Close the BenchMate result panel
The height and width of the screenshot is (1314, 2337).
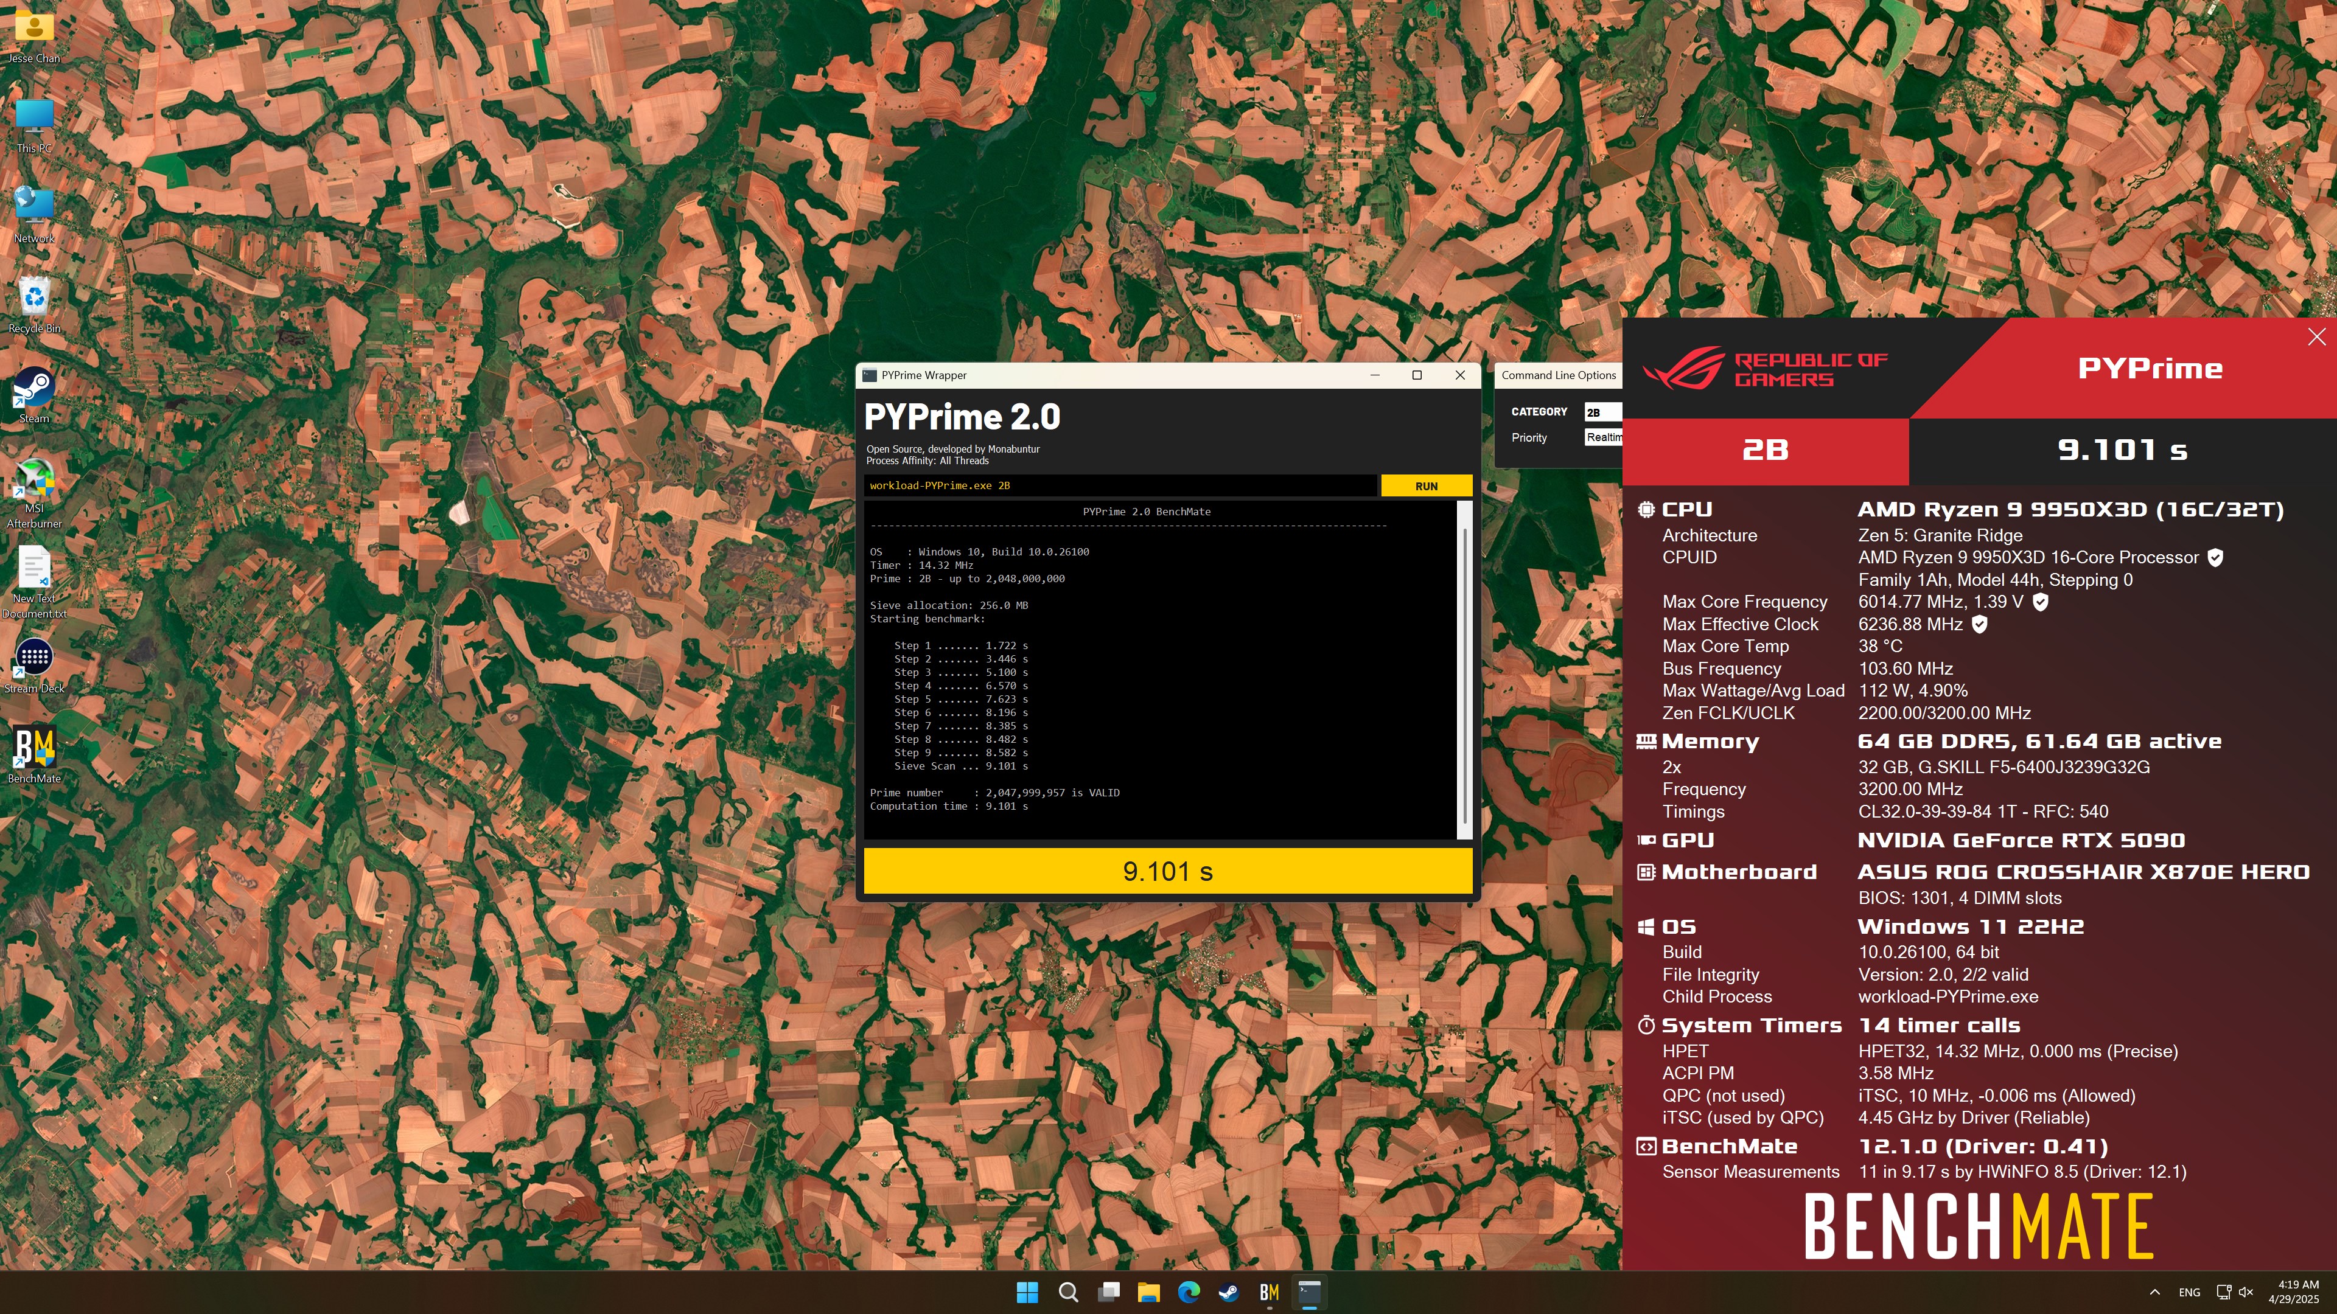click(x=2316, y=338)
